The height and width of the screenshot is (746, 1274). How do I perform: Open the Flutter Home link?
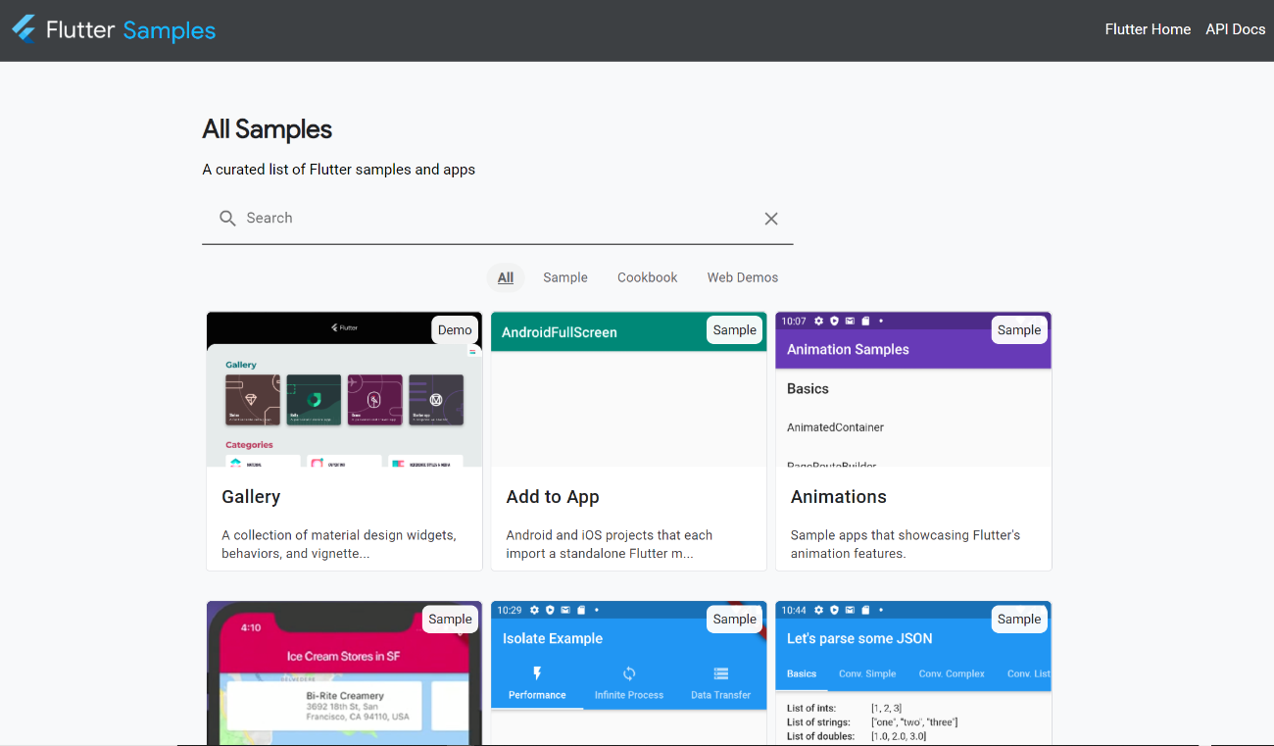click(1148, 29)
